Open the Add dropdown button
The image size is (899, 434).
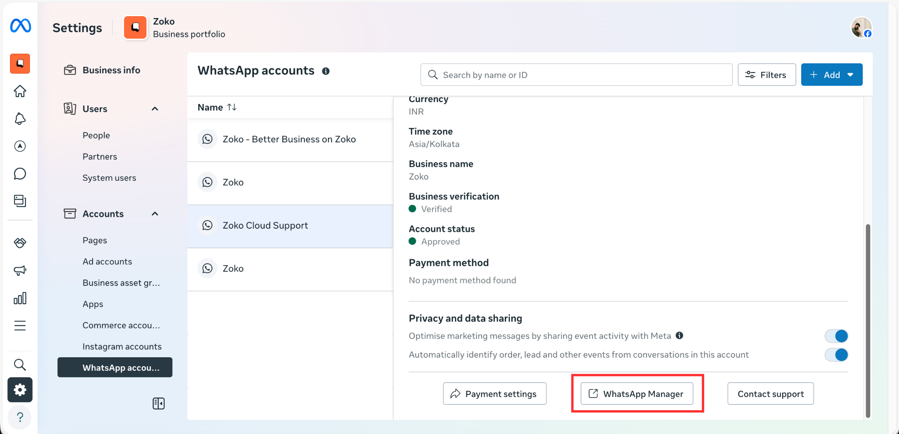pyautogui.click(x=831, y=75)
